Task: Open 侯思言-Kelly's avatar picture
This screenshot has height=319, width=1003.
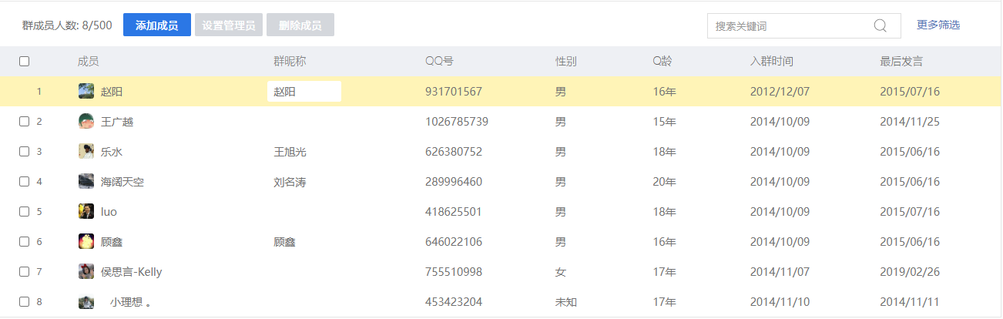Action: (86, 271)
